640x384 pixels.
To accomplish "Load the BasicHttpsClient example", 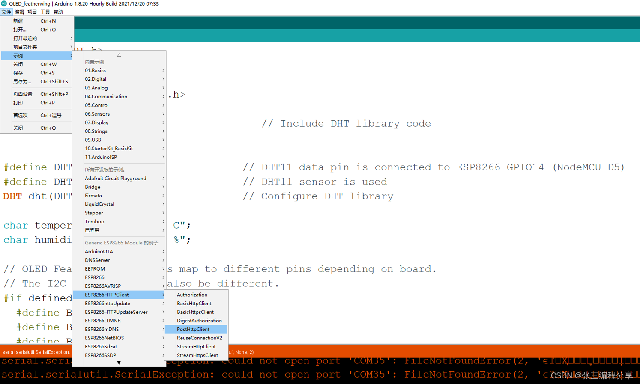I will coord(196,312).
